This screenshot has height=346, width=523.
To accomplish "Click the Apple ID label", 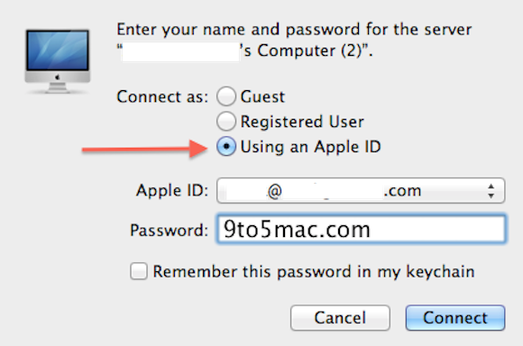I will (171, 191).
